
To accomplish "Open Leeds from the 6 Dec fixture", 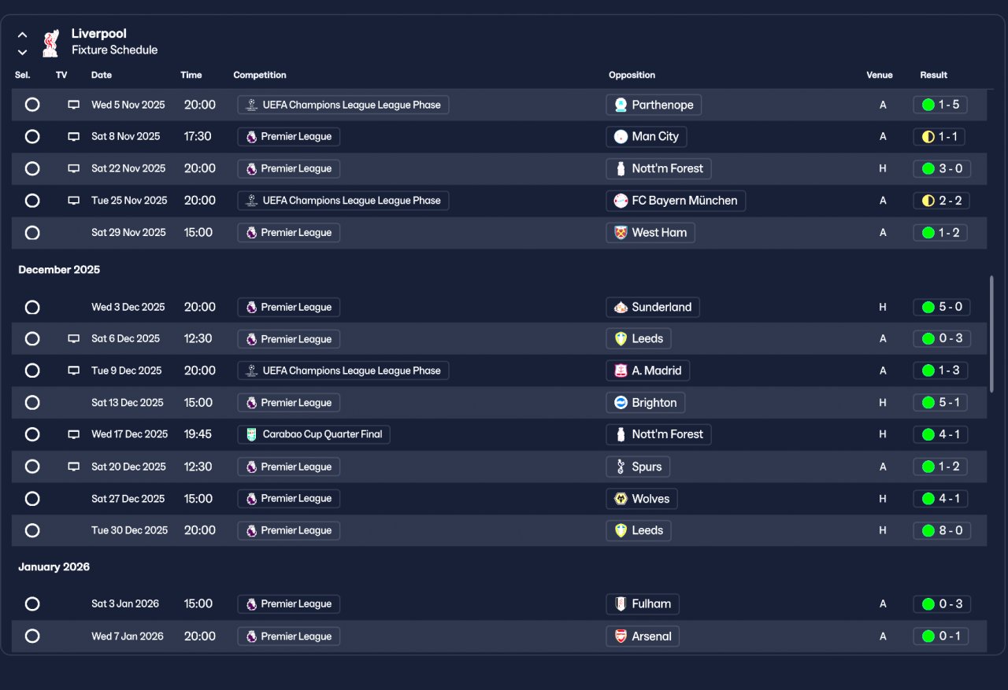I will 639,339.
